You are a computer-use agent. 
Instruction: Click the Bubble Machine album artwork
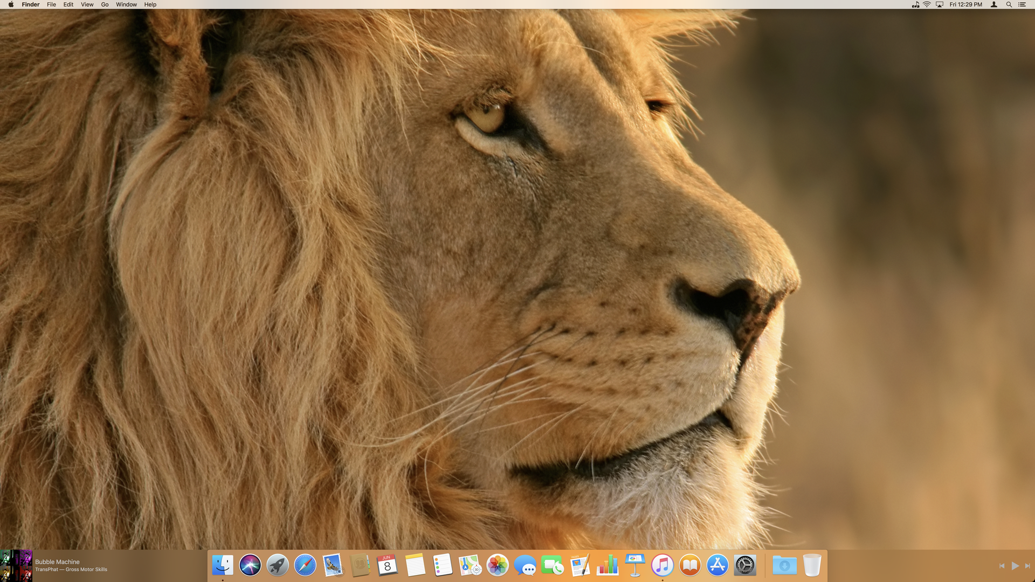(16, 565)
